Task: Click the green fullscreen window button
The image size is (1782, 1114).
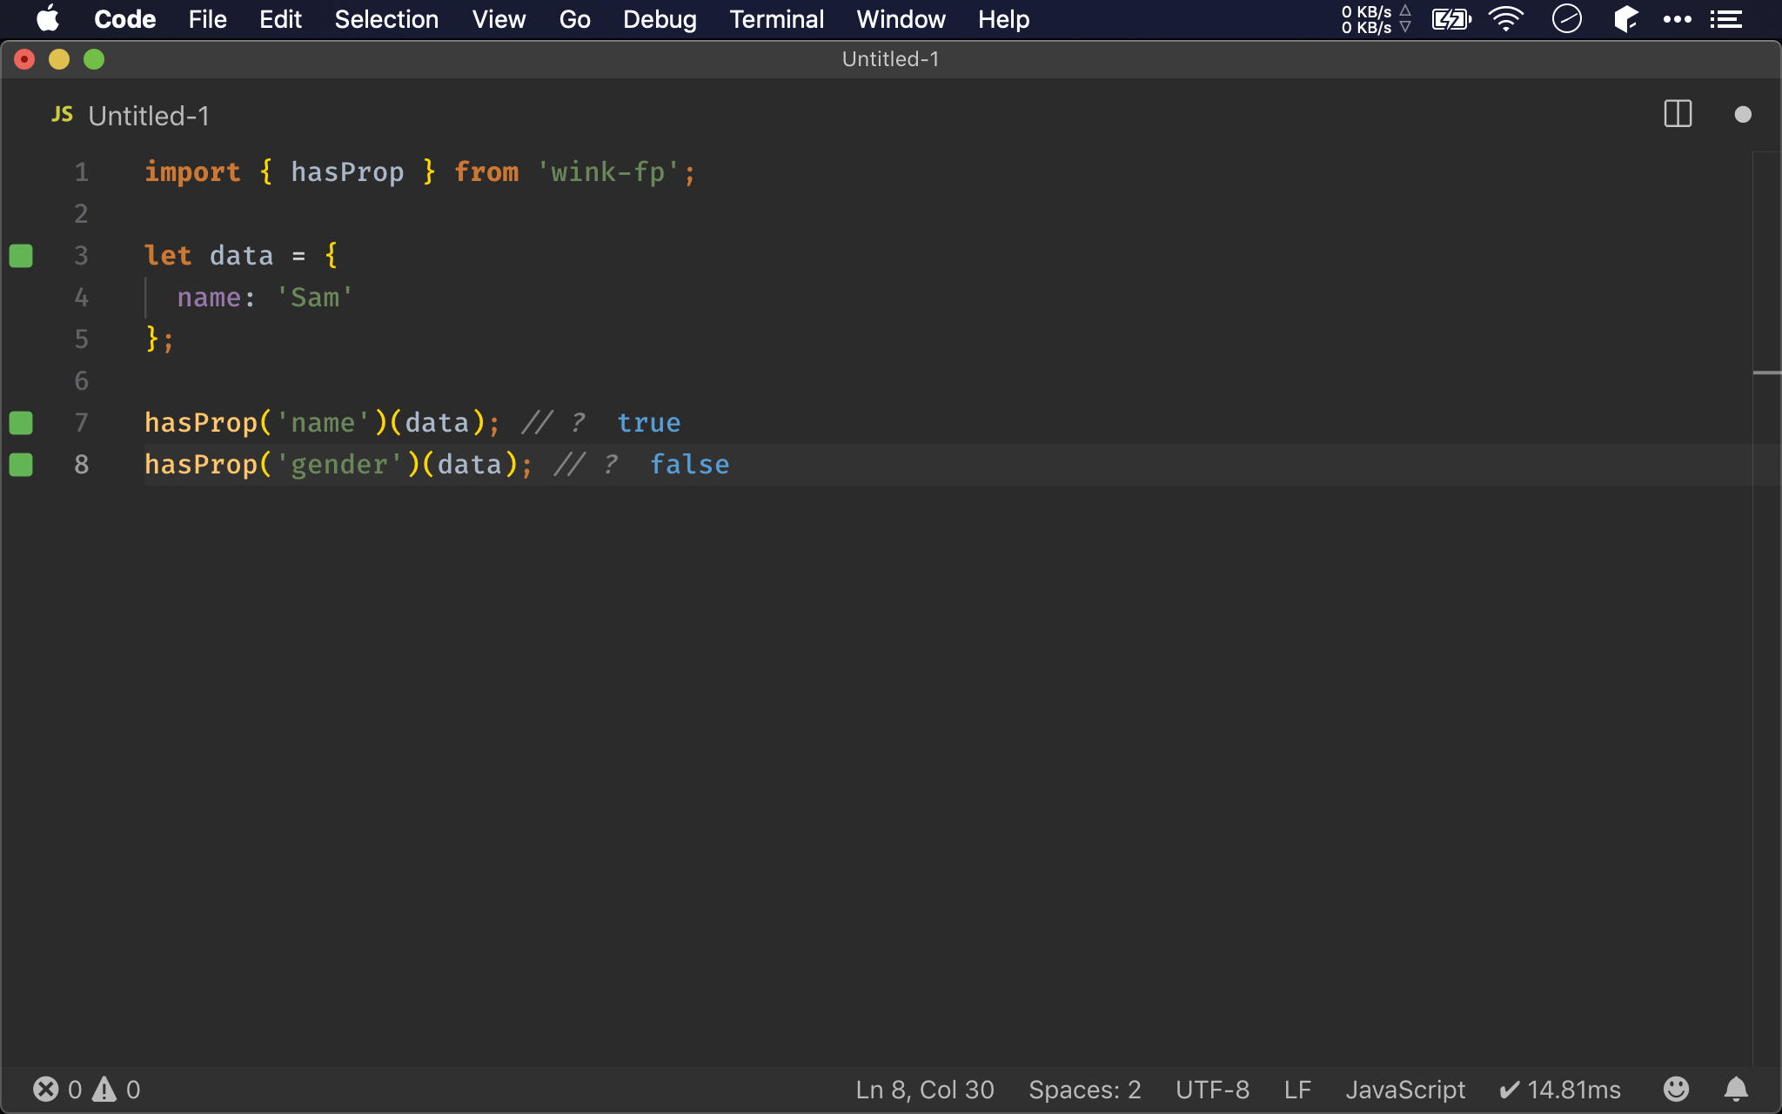Action: pos(94,59)
